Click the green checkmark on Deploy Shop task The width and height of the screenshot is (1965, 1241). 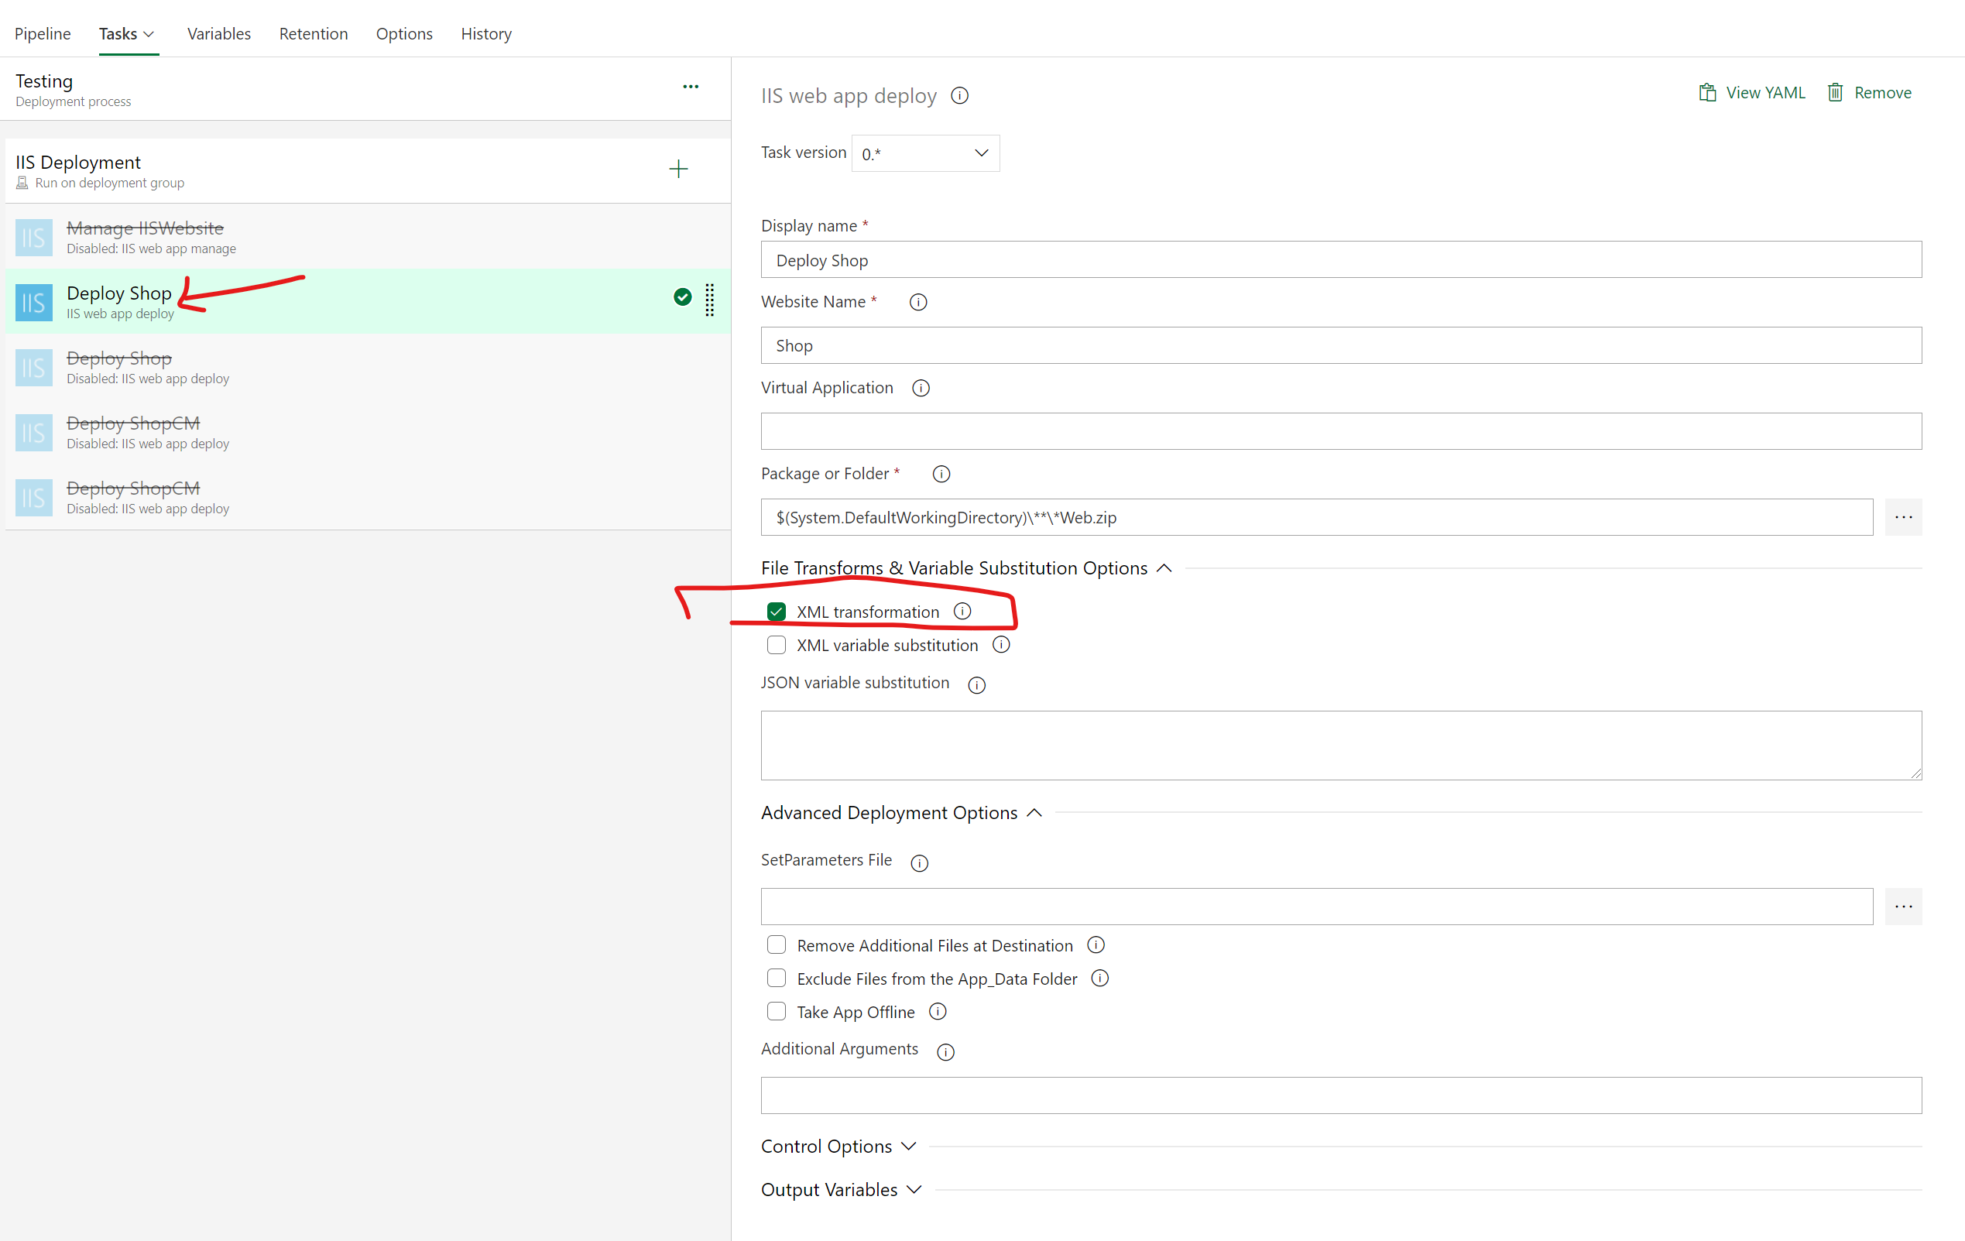(682, 298)
